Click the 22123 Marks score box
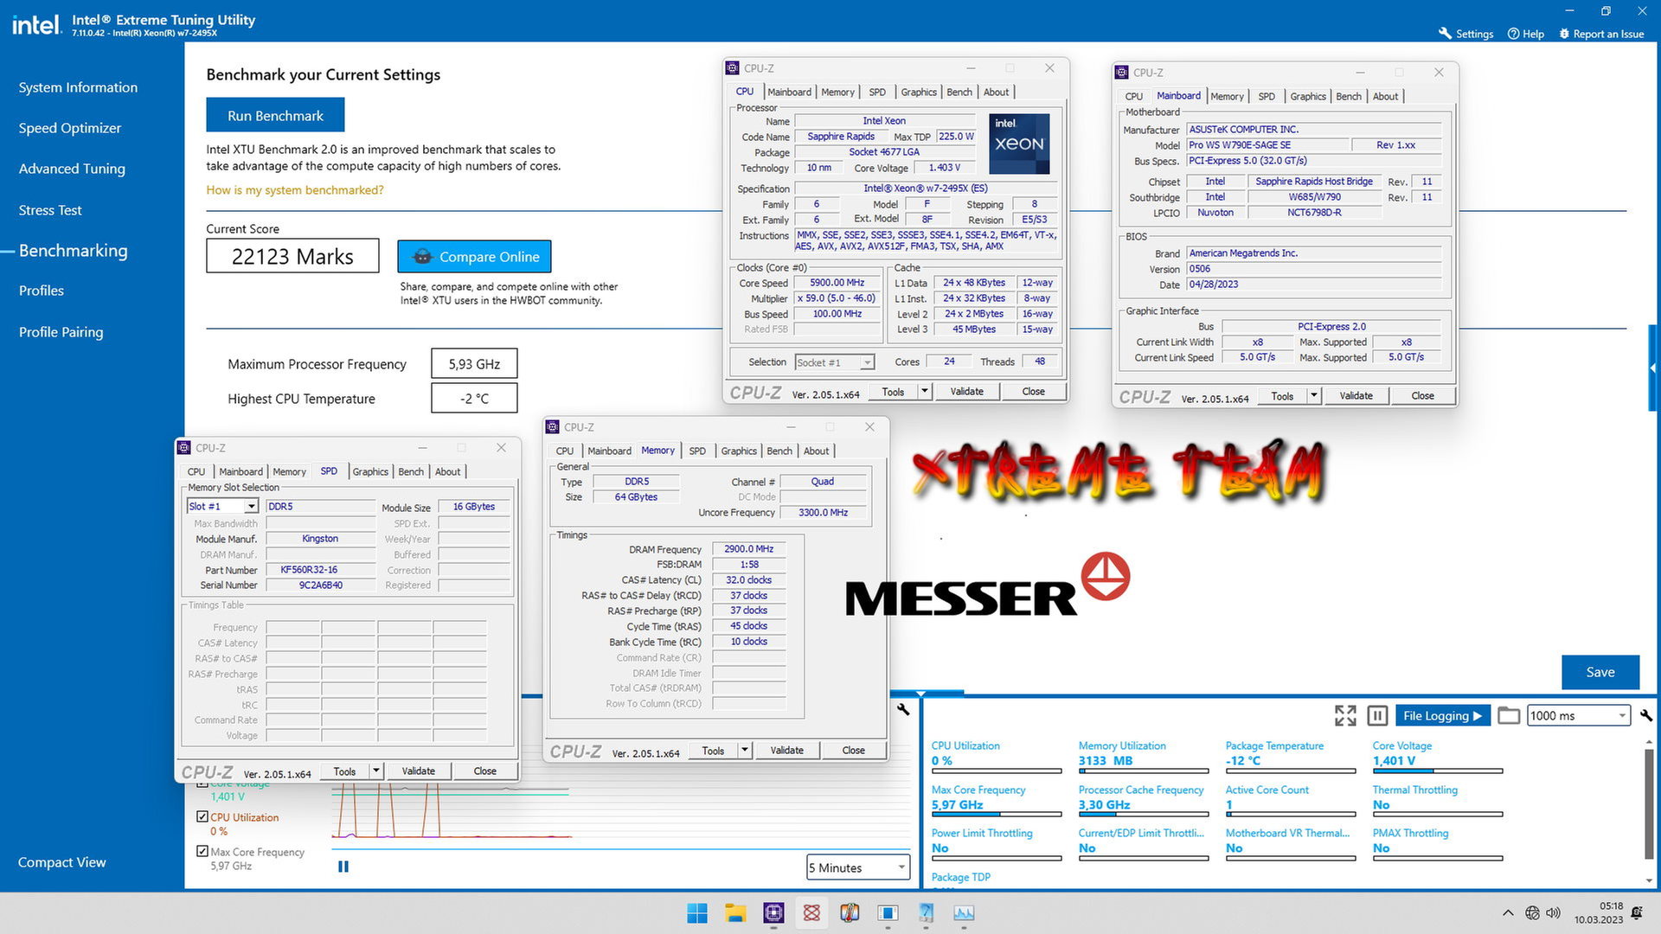This screenshot has height=934, width=1661. pos(292,256)
